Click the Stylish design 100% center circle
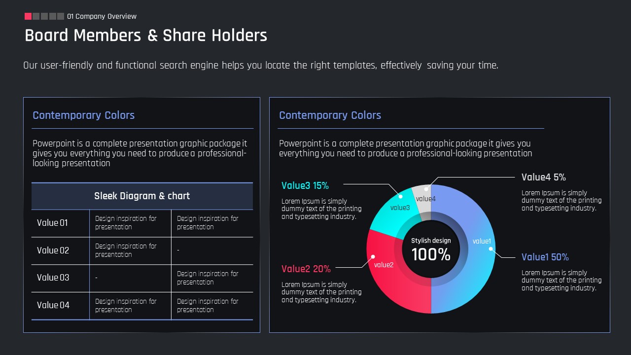 point(431,249)
